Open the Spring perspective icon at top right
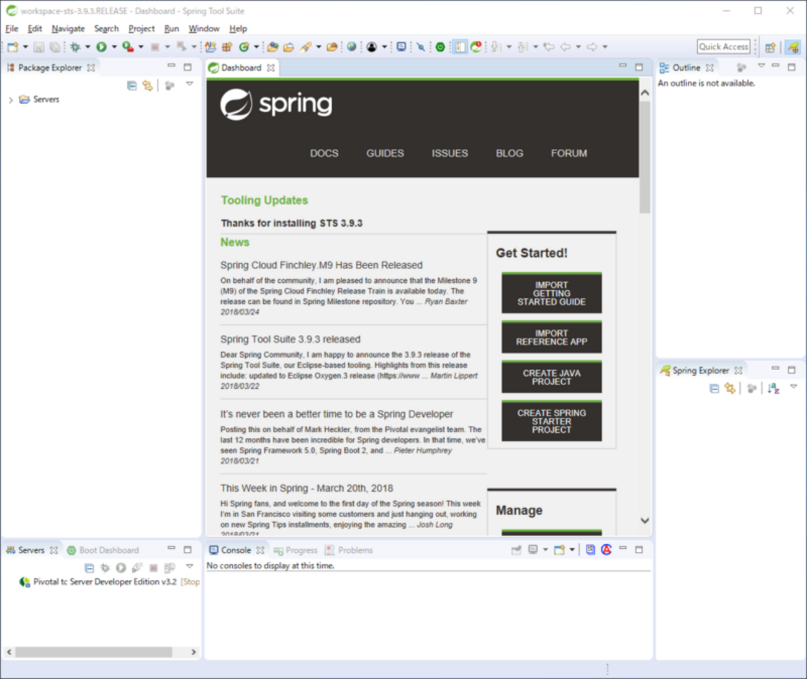Viewport: 807px width, 679px height. pyautogui.click(x=793, y=47)
